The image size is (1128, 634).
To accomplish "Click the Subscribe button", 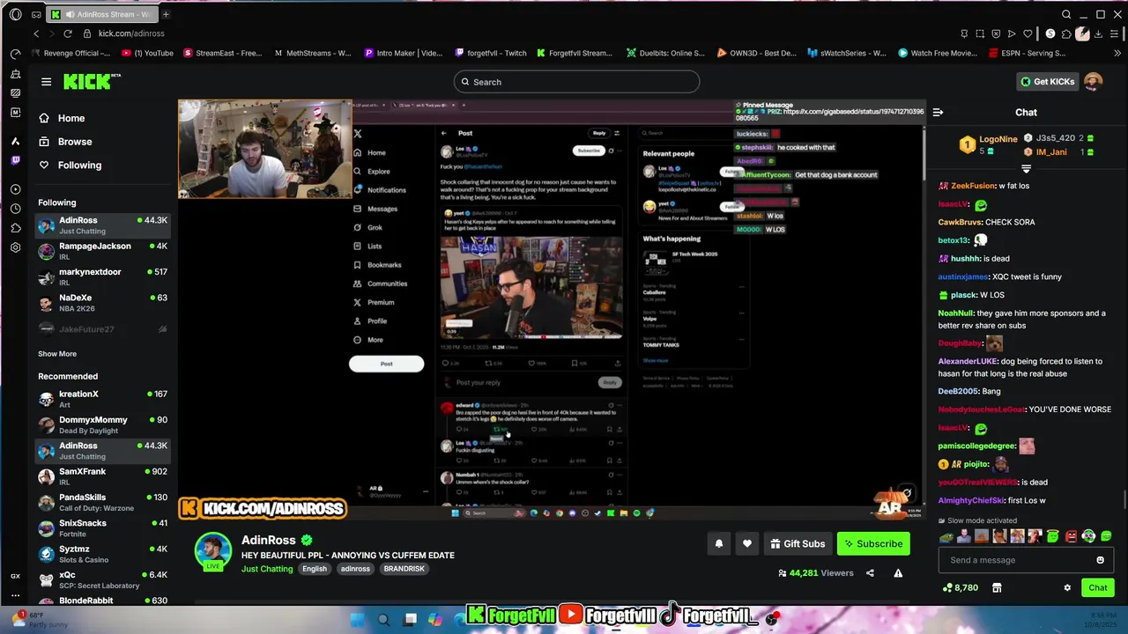I will [873, 544].
